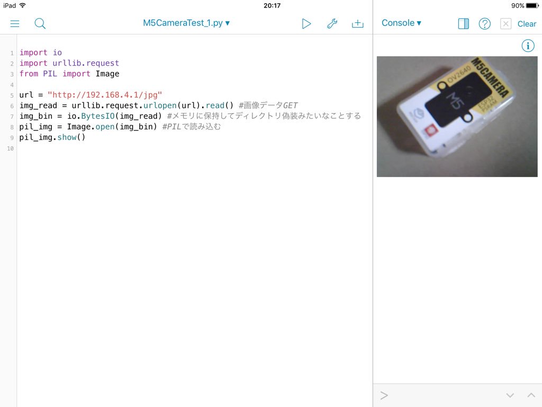The width and height of the screenshot is (542, 407).
Task: Create a new file with the plus icon
Action: point(357,23)
